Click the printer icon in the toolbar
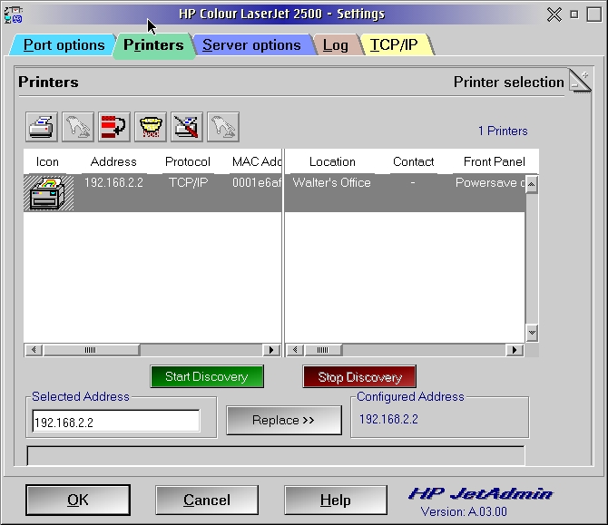The image size is (608, 525). pos(42,127)
